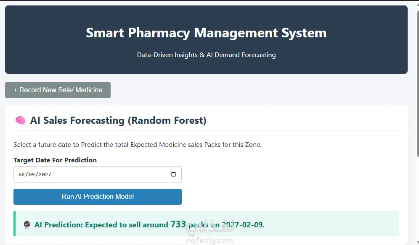This screenshot has height=245, width=419.
Task: Click the Smart Pharmacy Management System title
Action: coord(206,33)
